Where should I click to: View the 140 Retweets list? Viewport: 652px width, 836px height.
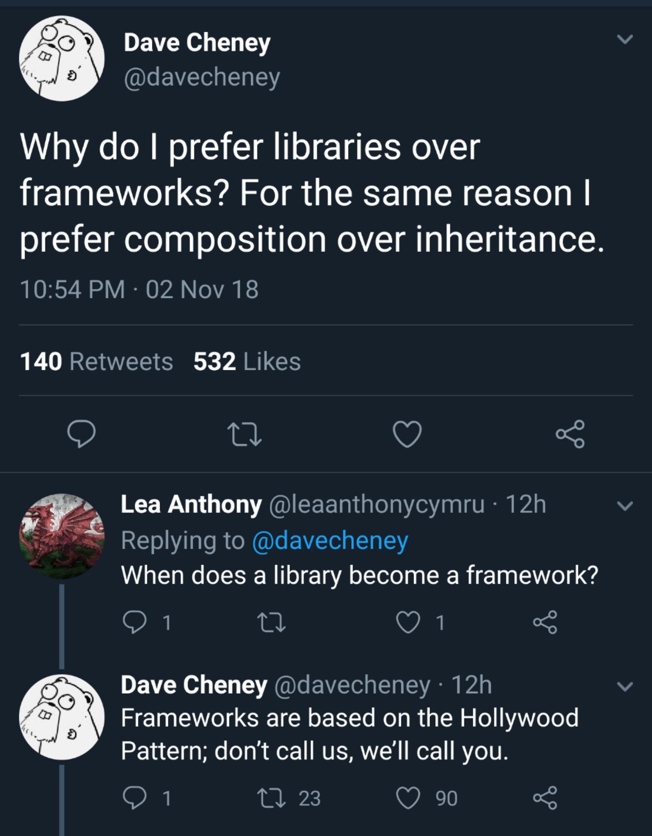(x=96, y=362)
